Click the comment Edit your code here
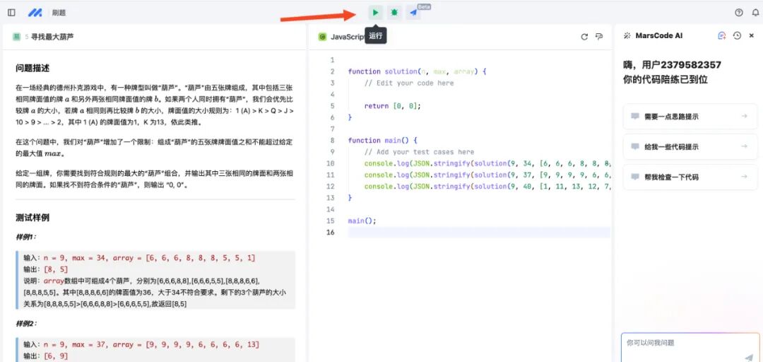The height and width of the screenshot is (362, 763). point(409,83)
